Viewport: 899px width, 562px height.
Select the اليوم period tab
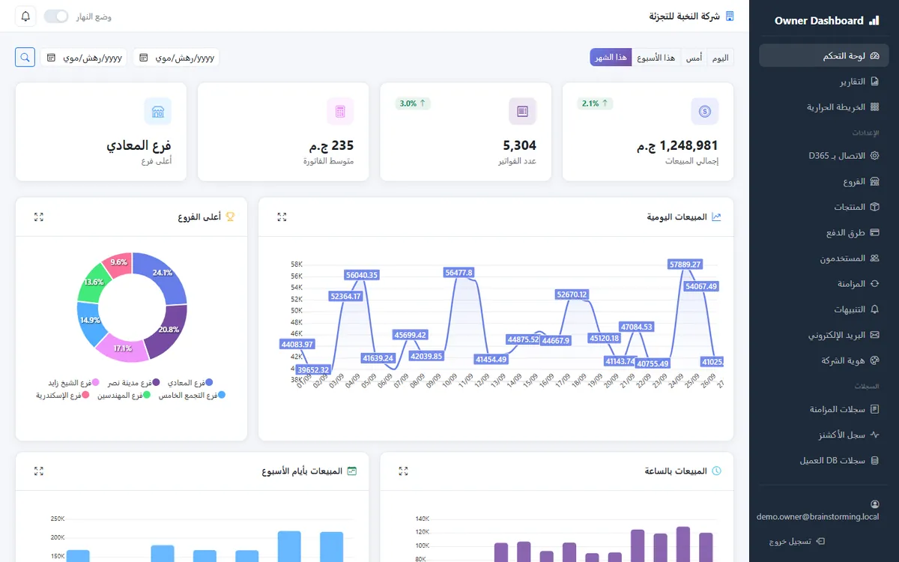(x=720, y=58)
